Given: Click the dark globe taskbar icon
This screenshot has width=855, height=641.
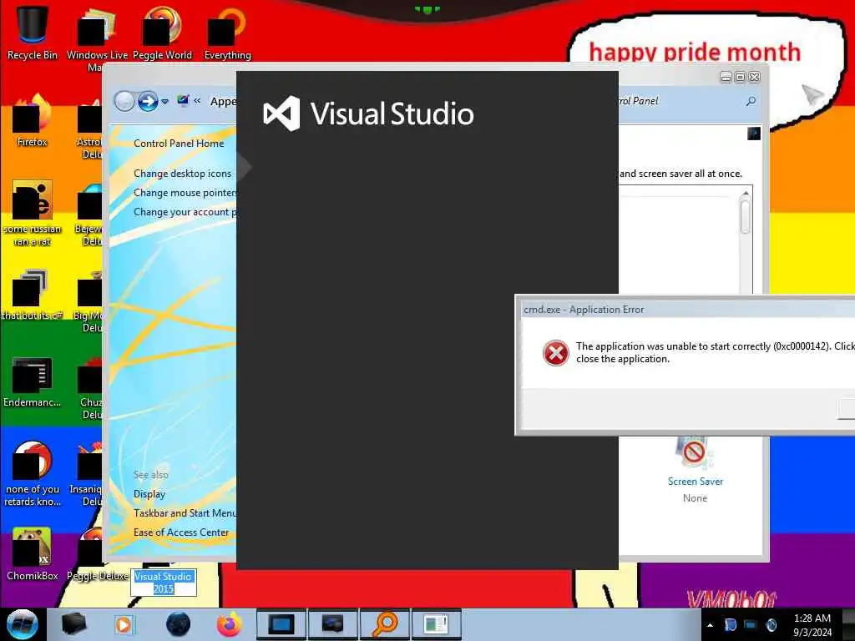Looking at the screenshot, I should tap(179, 624).
